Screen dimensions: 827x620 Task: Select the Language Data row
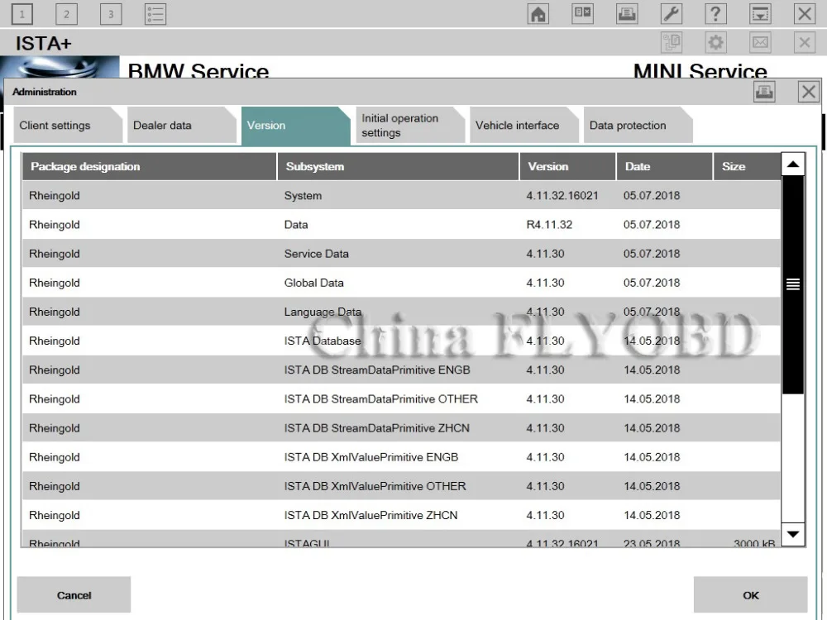tap(401, 312)
